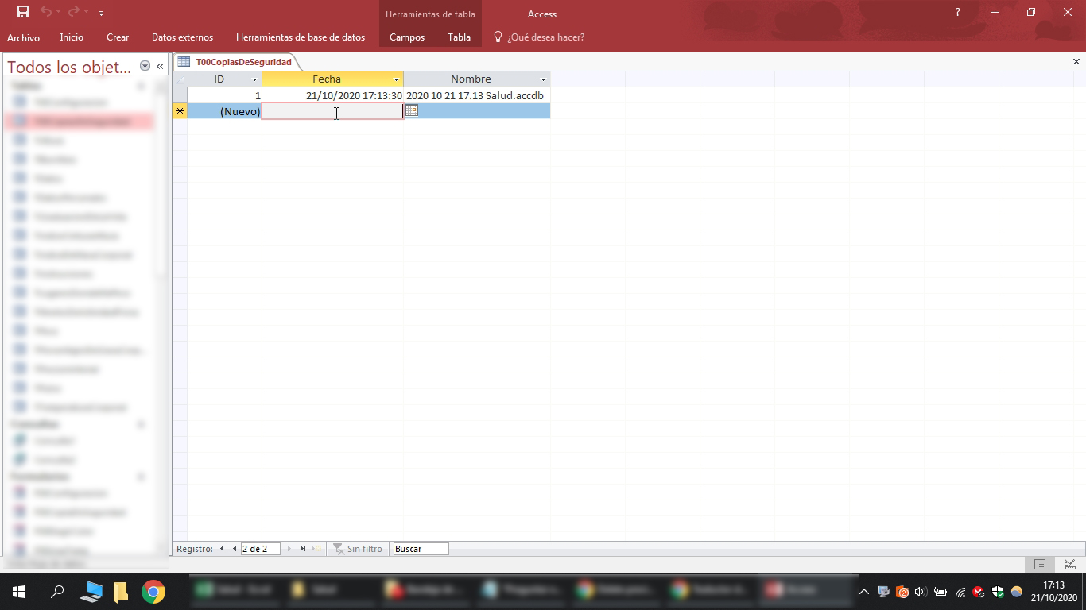Close the T00CopiasDeSeguridad table with X
Image resolution: width=1086 pixels, height=610 pixels.
[1076, 62]
